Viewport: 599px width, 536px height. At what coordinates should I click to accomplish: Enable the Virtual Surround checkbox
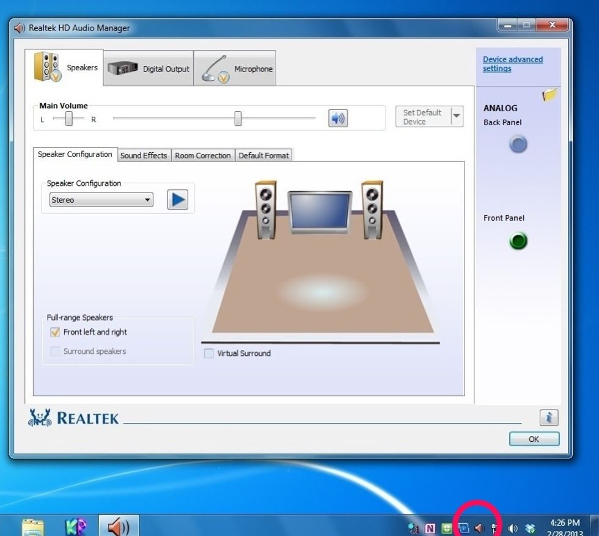[x=209, y=353]
